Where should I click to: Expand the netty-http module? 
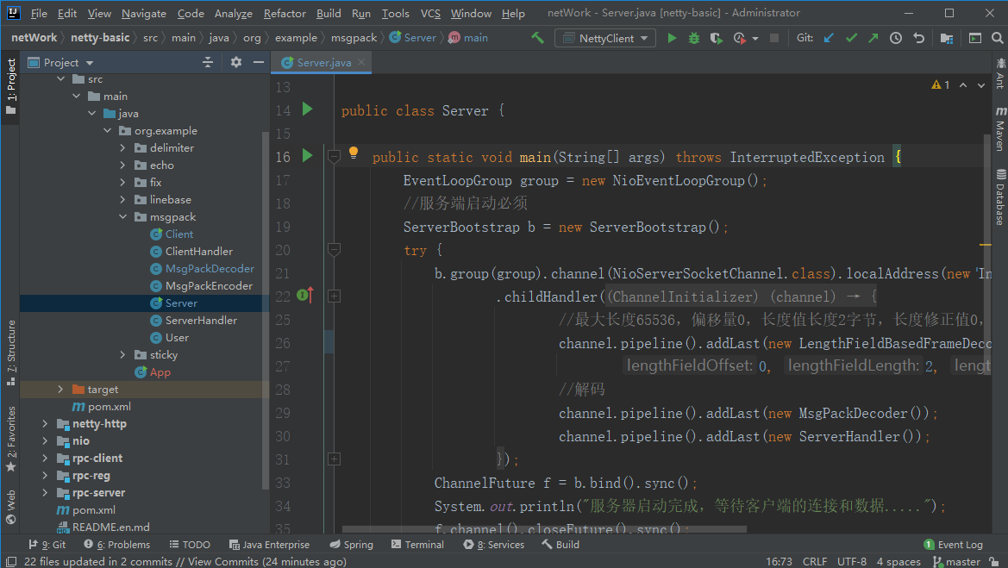pyautogui.click(x=45, y=423)
